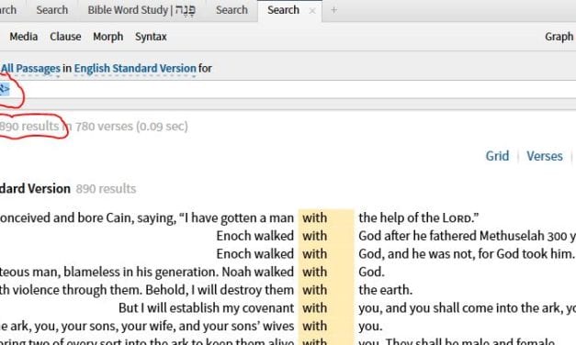
Task: Click the '890 results' count beside the heading
Action: (x=106, y=189)
